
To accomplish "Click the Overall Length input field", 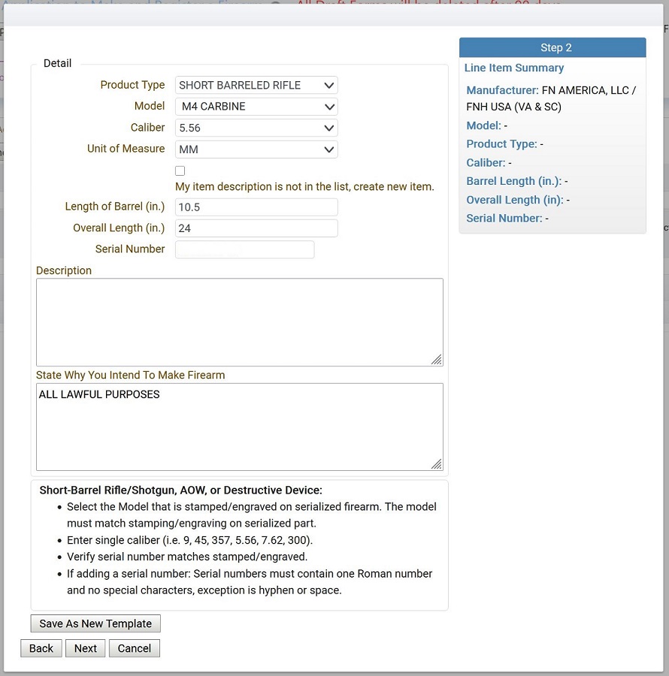I will point(256,228).
